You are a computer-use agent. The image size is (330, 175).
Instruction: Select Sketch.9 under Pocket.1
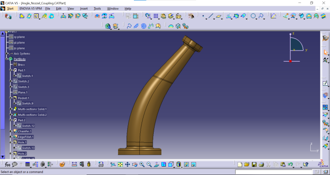coord(27,103)
